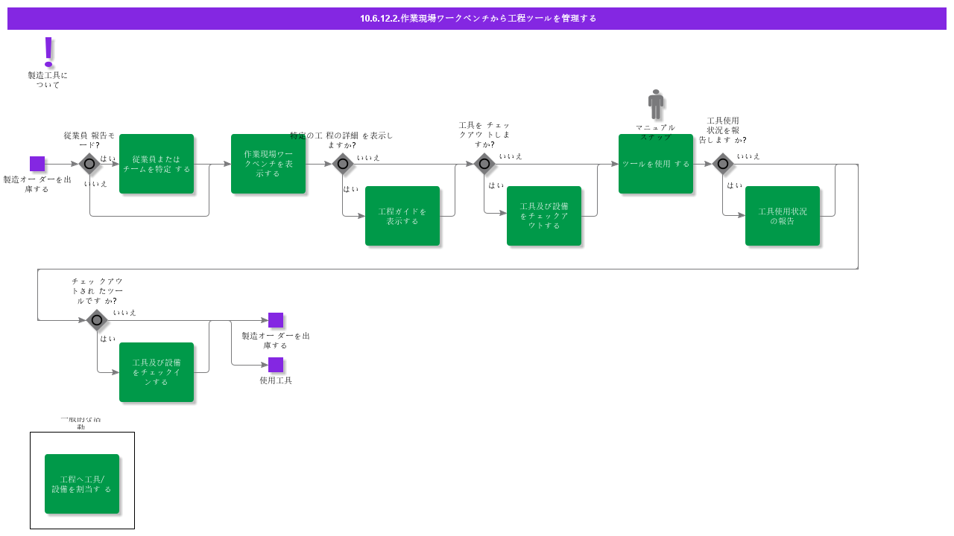Screen dimensions: 954x536
Task: Open the step 従業員またはチームを特定する
Action: pyautogui.click(x=157, y=164)
